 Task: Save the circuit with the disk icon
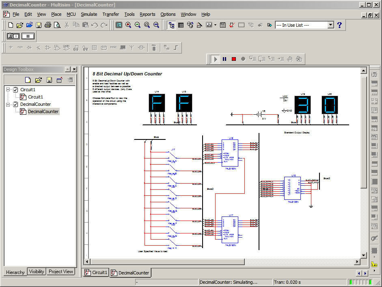pos(39,25)
